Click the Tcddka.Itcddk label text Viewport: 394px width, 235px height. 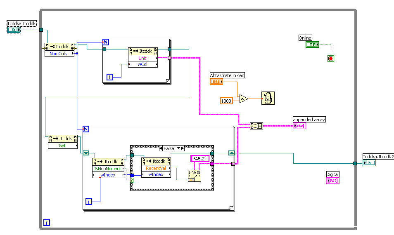coord(21,23)
